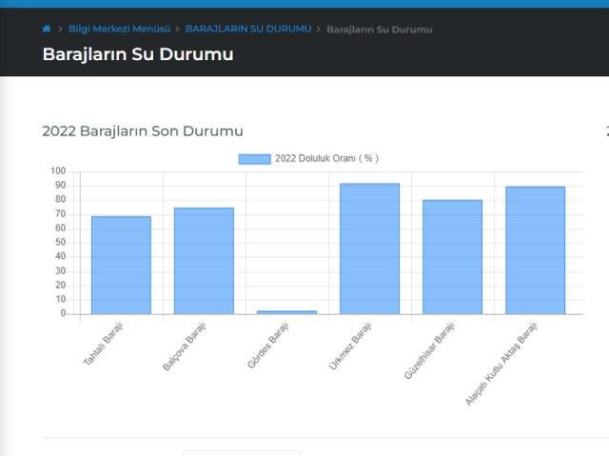The width and height of the screenshot is (609, 456).
Task: Click the current page breadcrumb Barajların Su Durumu
Action: pyautogui.click(x=379, y=30)
